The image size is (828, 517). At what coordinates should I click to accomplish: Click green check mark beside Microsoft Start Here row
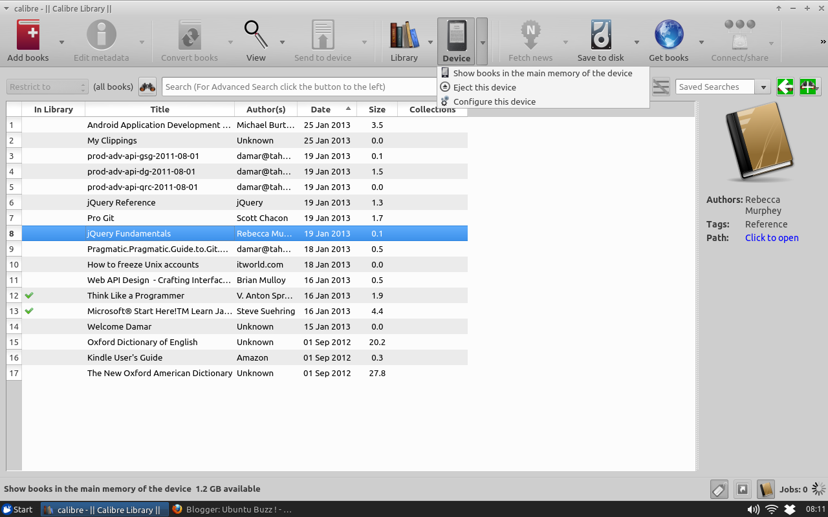point(29,311)
